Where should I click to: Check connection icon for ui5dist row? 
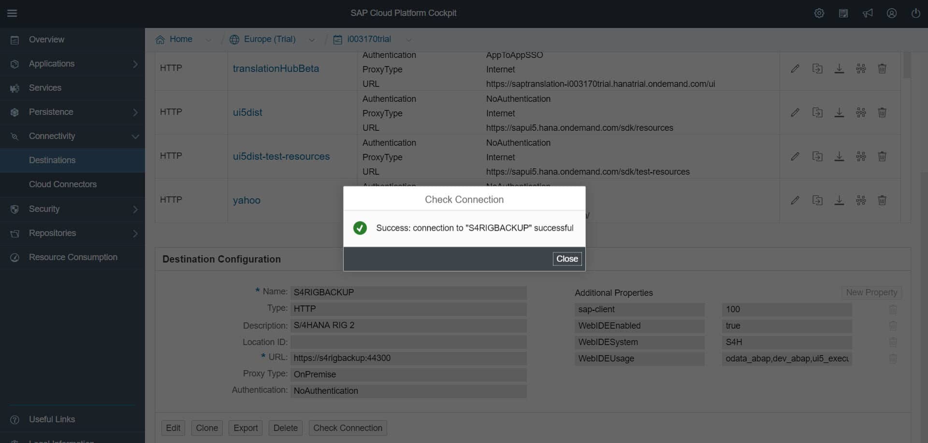tap(861, 112)
